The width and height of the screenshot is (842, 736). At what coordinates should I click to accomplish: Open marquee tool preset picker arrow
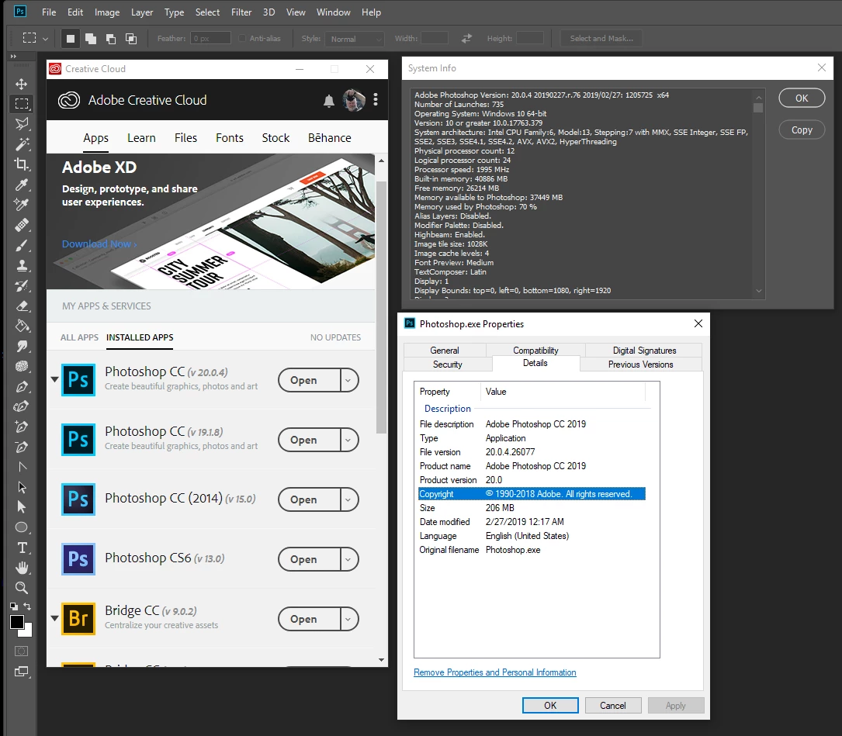[x=45, y=39]
